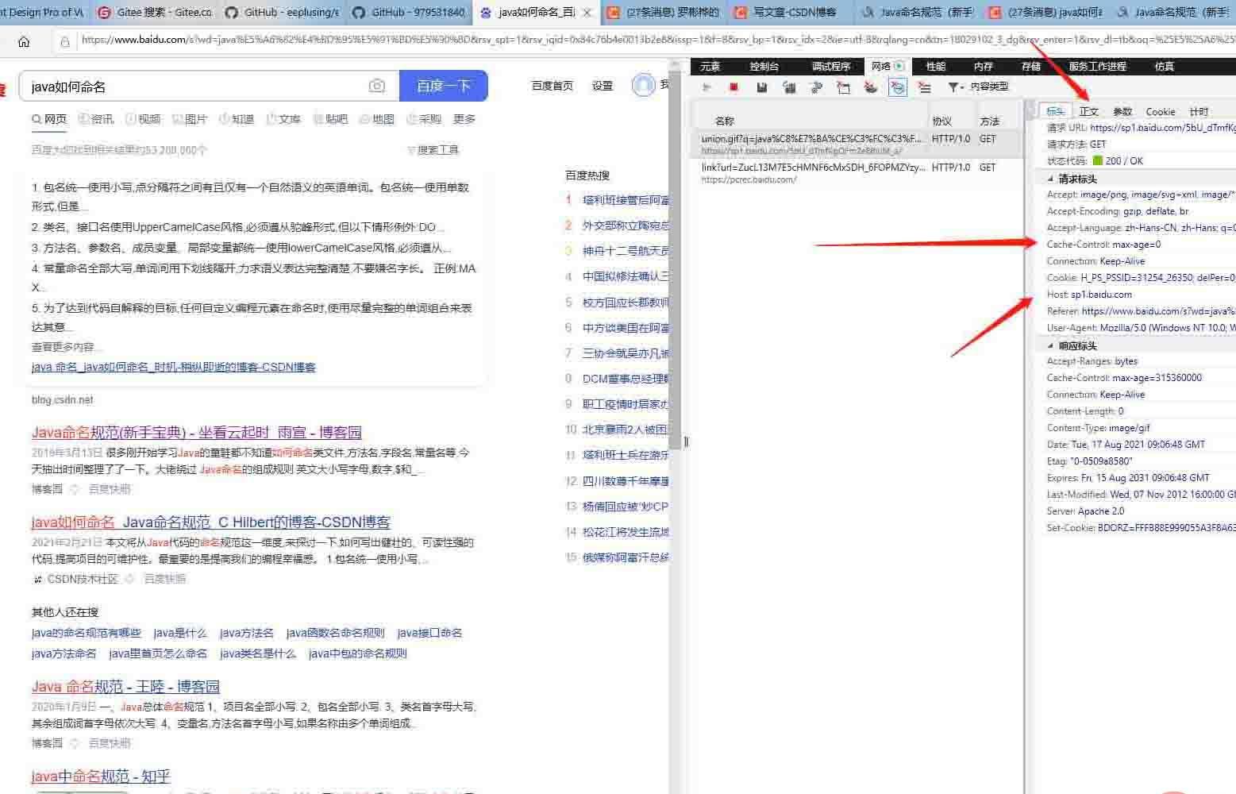This screenshot has height=794, width=1236.
Task: Open Java 命名规范 - 王陸 - 博客园 result
Action: click(125, 687)
